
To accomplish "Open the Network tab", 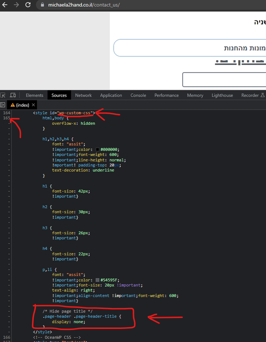I will point(83,95).
